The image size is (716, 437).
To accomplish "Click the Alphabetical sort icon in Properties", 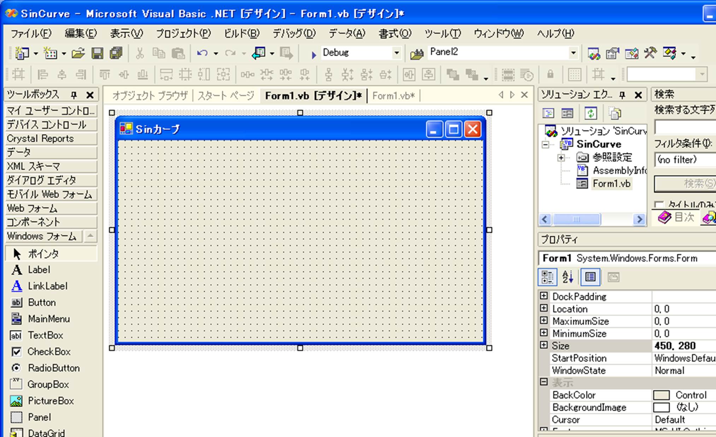I will click(568, 277).
